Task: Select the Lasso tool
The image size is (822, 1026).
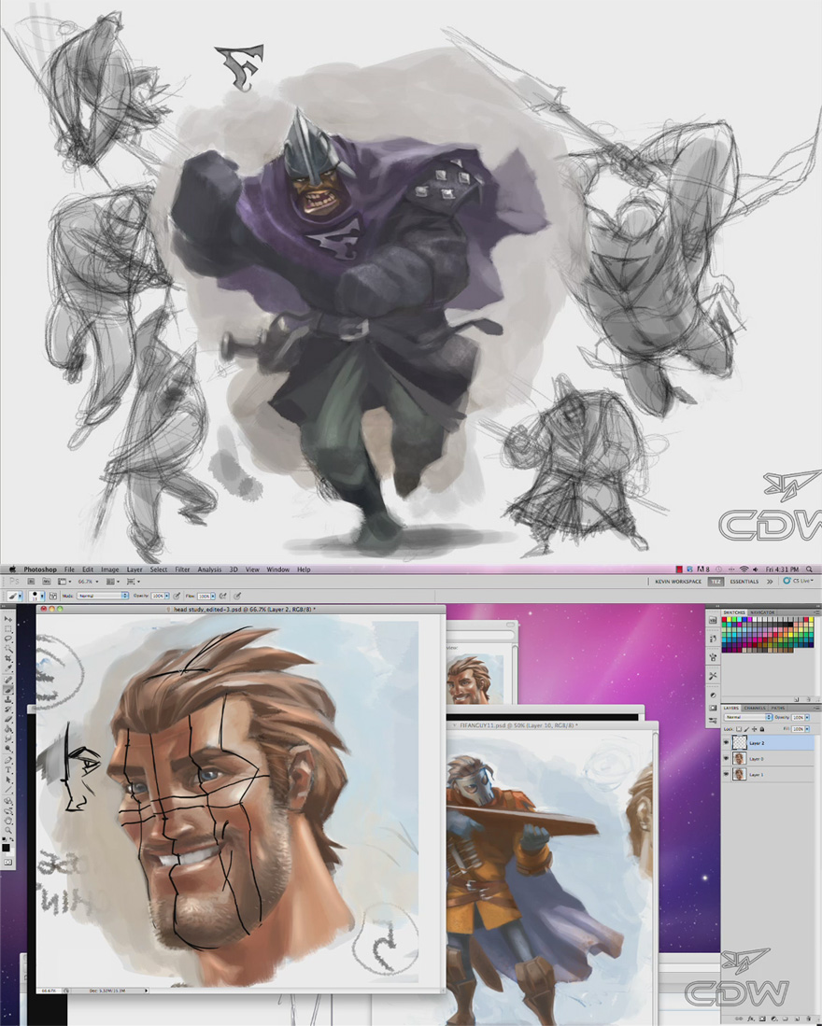Action: pyautogui.click(x=8, y=638)
